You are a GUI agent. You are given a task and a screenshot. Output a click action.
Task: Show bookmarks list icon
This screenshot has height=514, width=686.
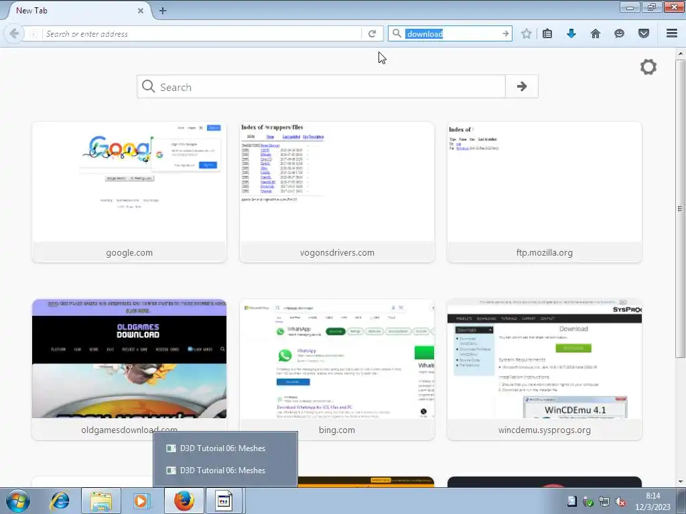[x=547, y=33]
